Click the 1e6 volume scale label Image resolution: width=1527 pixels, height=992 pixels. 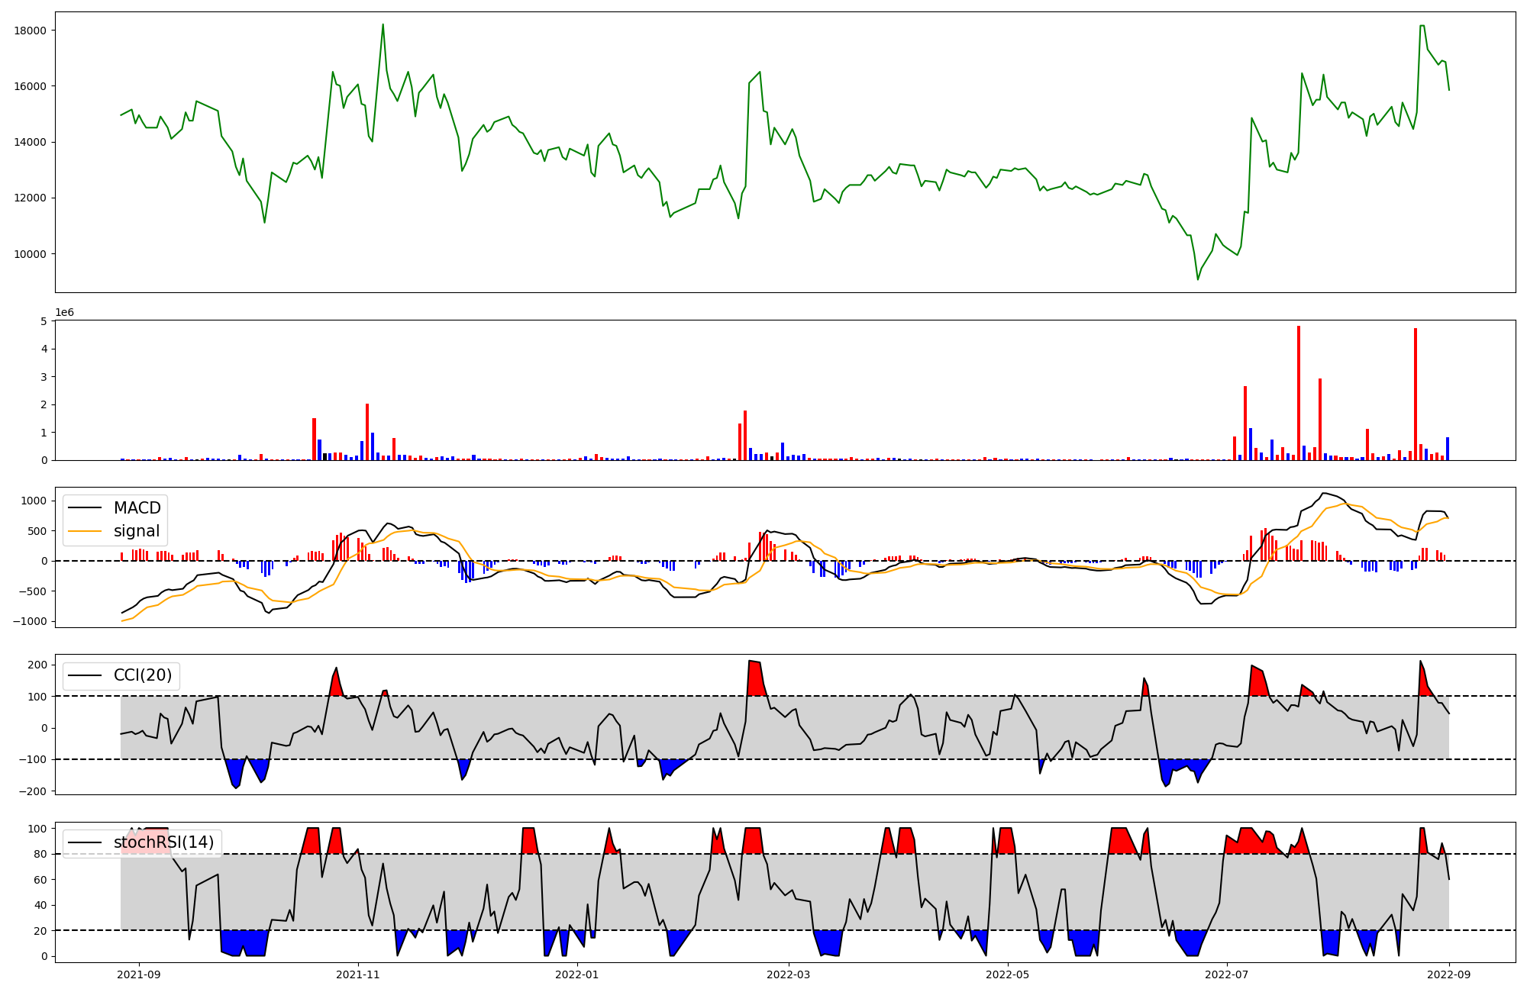tap(64, 313)
